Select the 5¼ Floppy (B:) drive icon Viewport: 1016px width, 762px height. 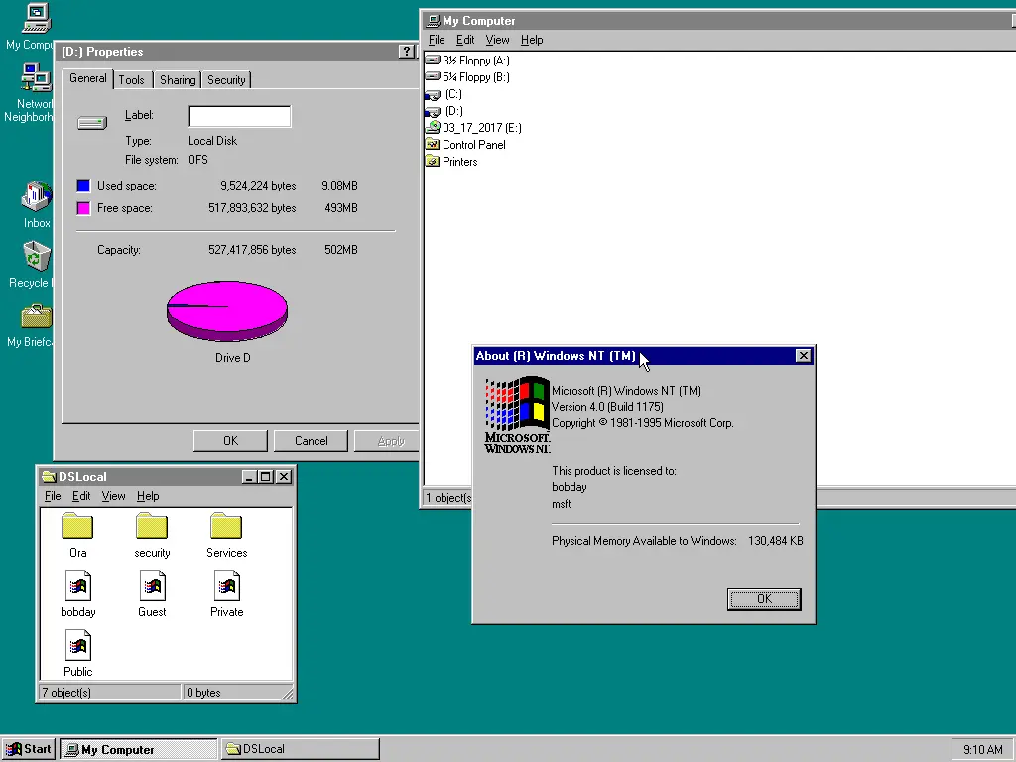(x=433, y=77)
